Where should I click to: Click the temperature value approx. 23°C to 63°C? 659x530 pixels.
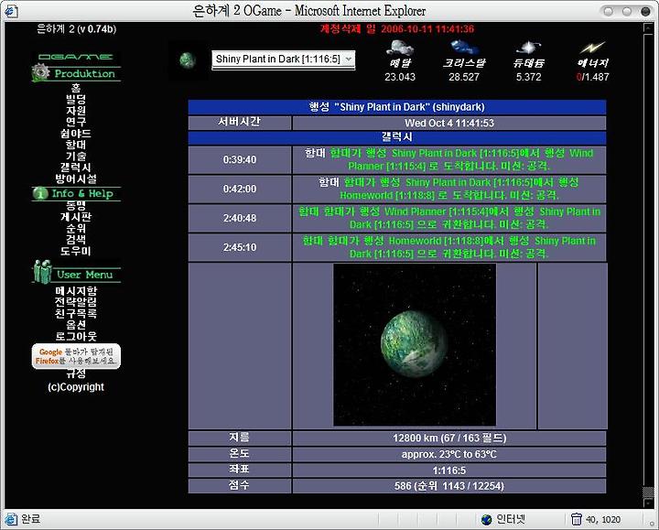coord(449,454)
